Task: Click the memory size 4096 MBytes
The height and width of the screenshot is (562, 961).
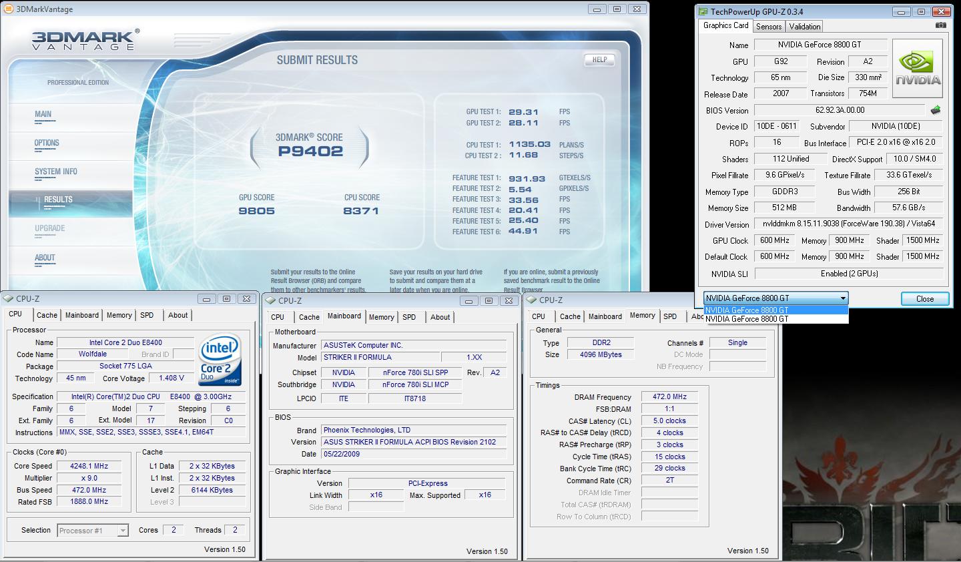Action: coord(601,354)
